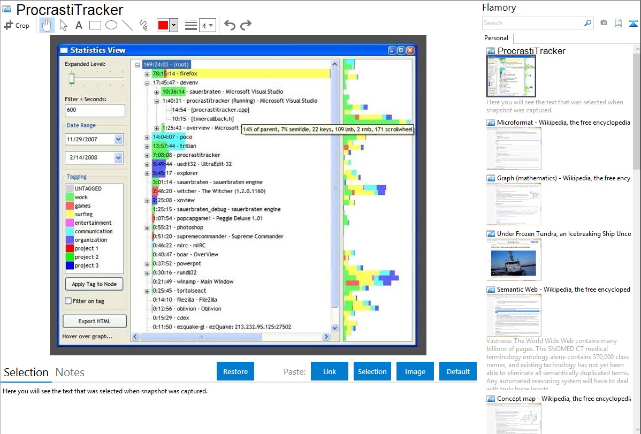Click the Restore button
Viewport: 641px width, 434px height.
pyautogui.click(x=235, y=371)
